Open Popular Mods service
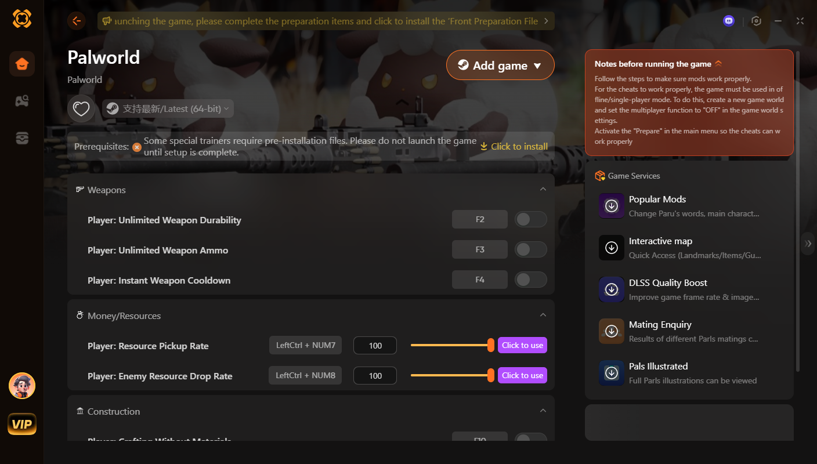This screenshot has width=817, height=464. (x=689, y=206)
